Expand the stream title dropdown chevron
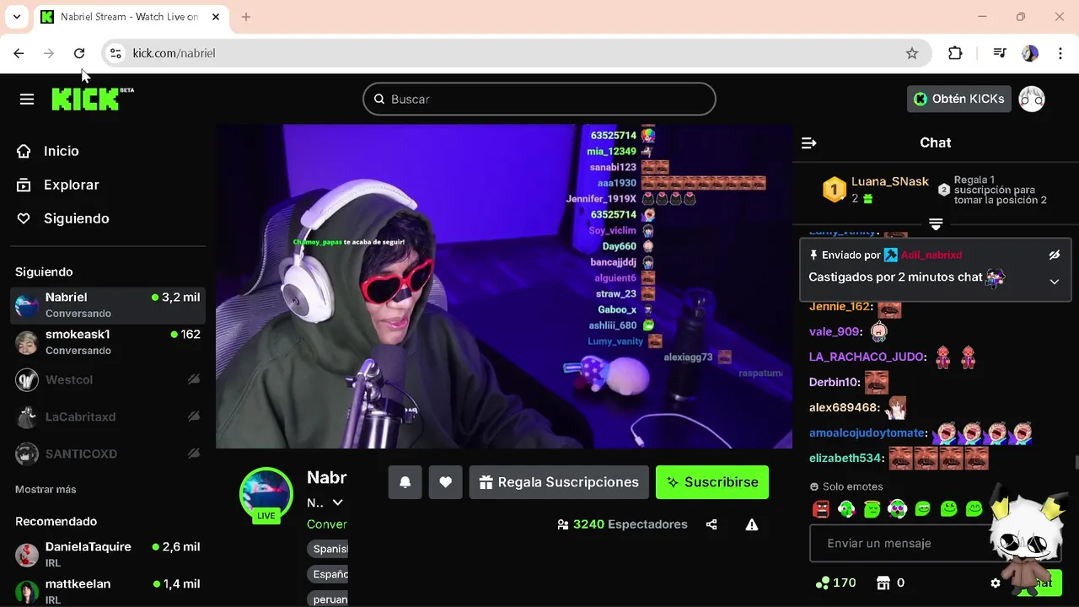Image resolution: width=1079 pixels, height=607 pixels. (337, 502)
